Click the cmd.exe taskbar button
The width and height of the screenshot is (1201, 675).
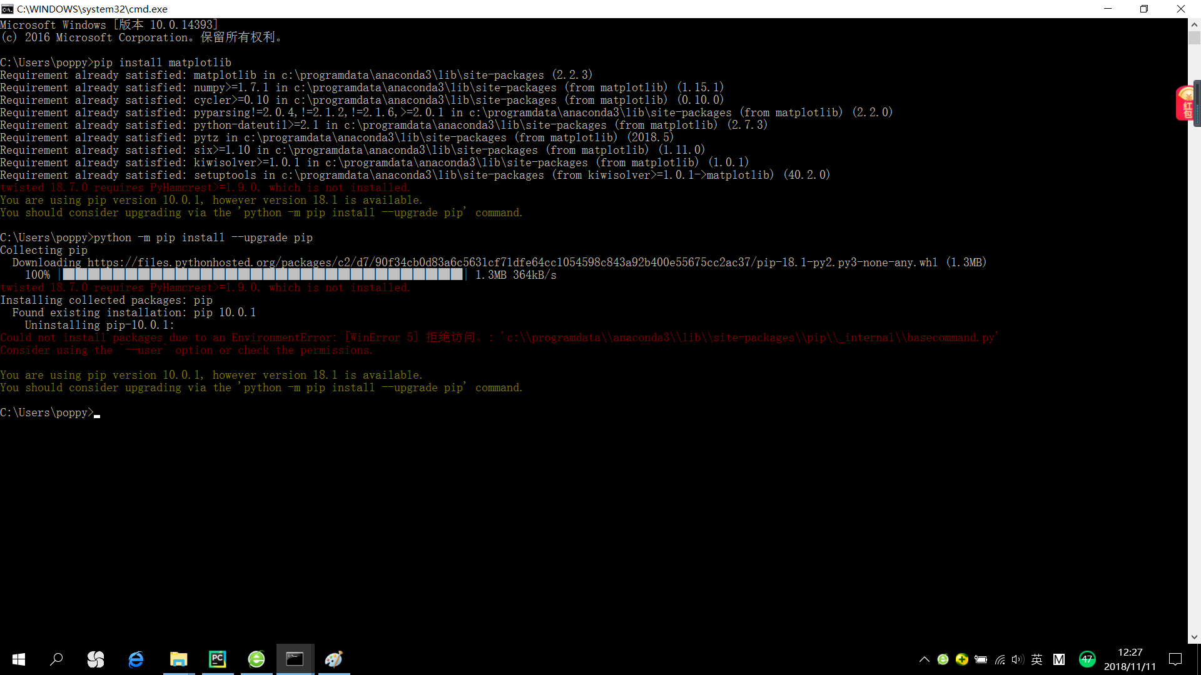(x=295, y=659)
